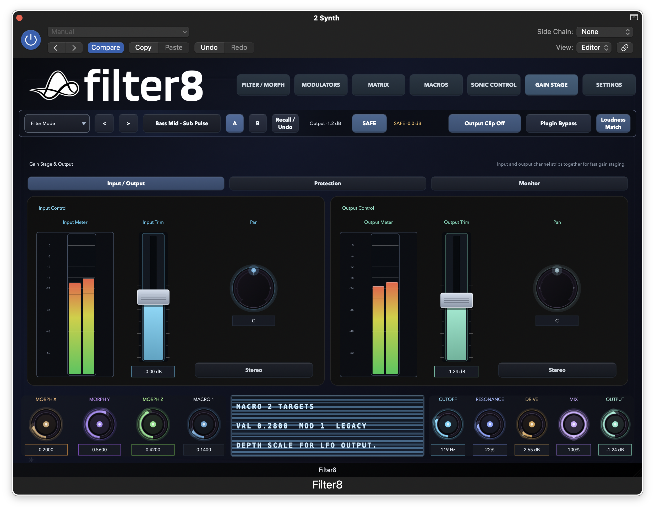
Task: Open the SONIC CONTROL page
Action: 494,85
